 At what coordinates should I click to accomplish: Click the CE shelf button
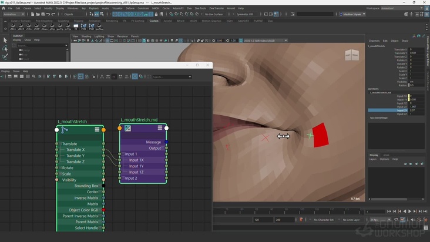[76, 26]
